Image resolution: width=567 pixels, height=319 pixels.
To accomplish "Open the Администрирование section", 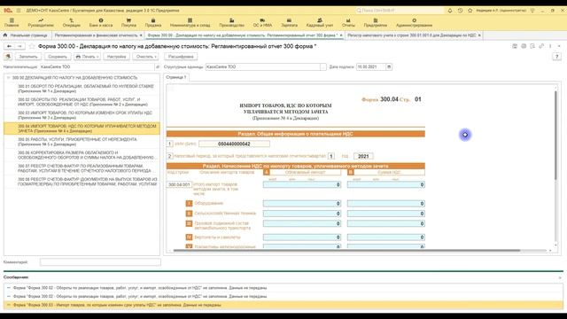I will point(414,23).
